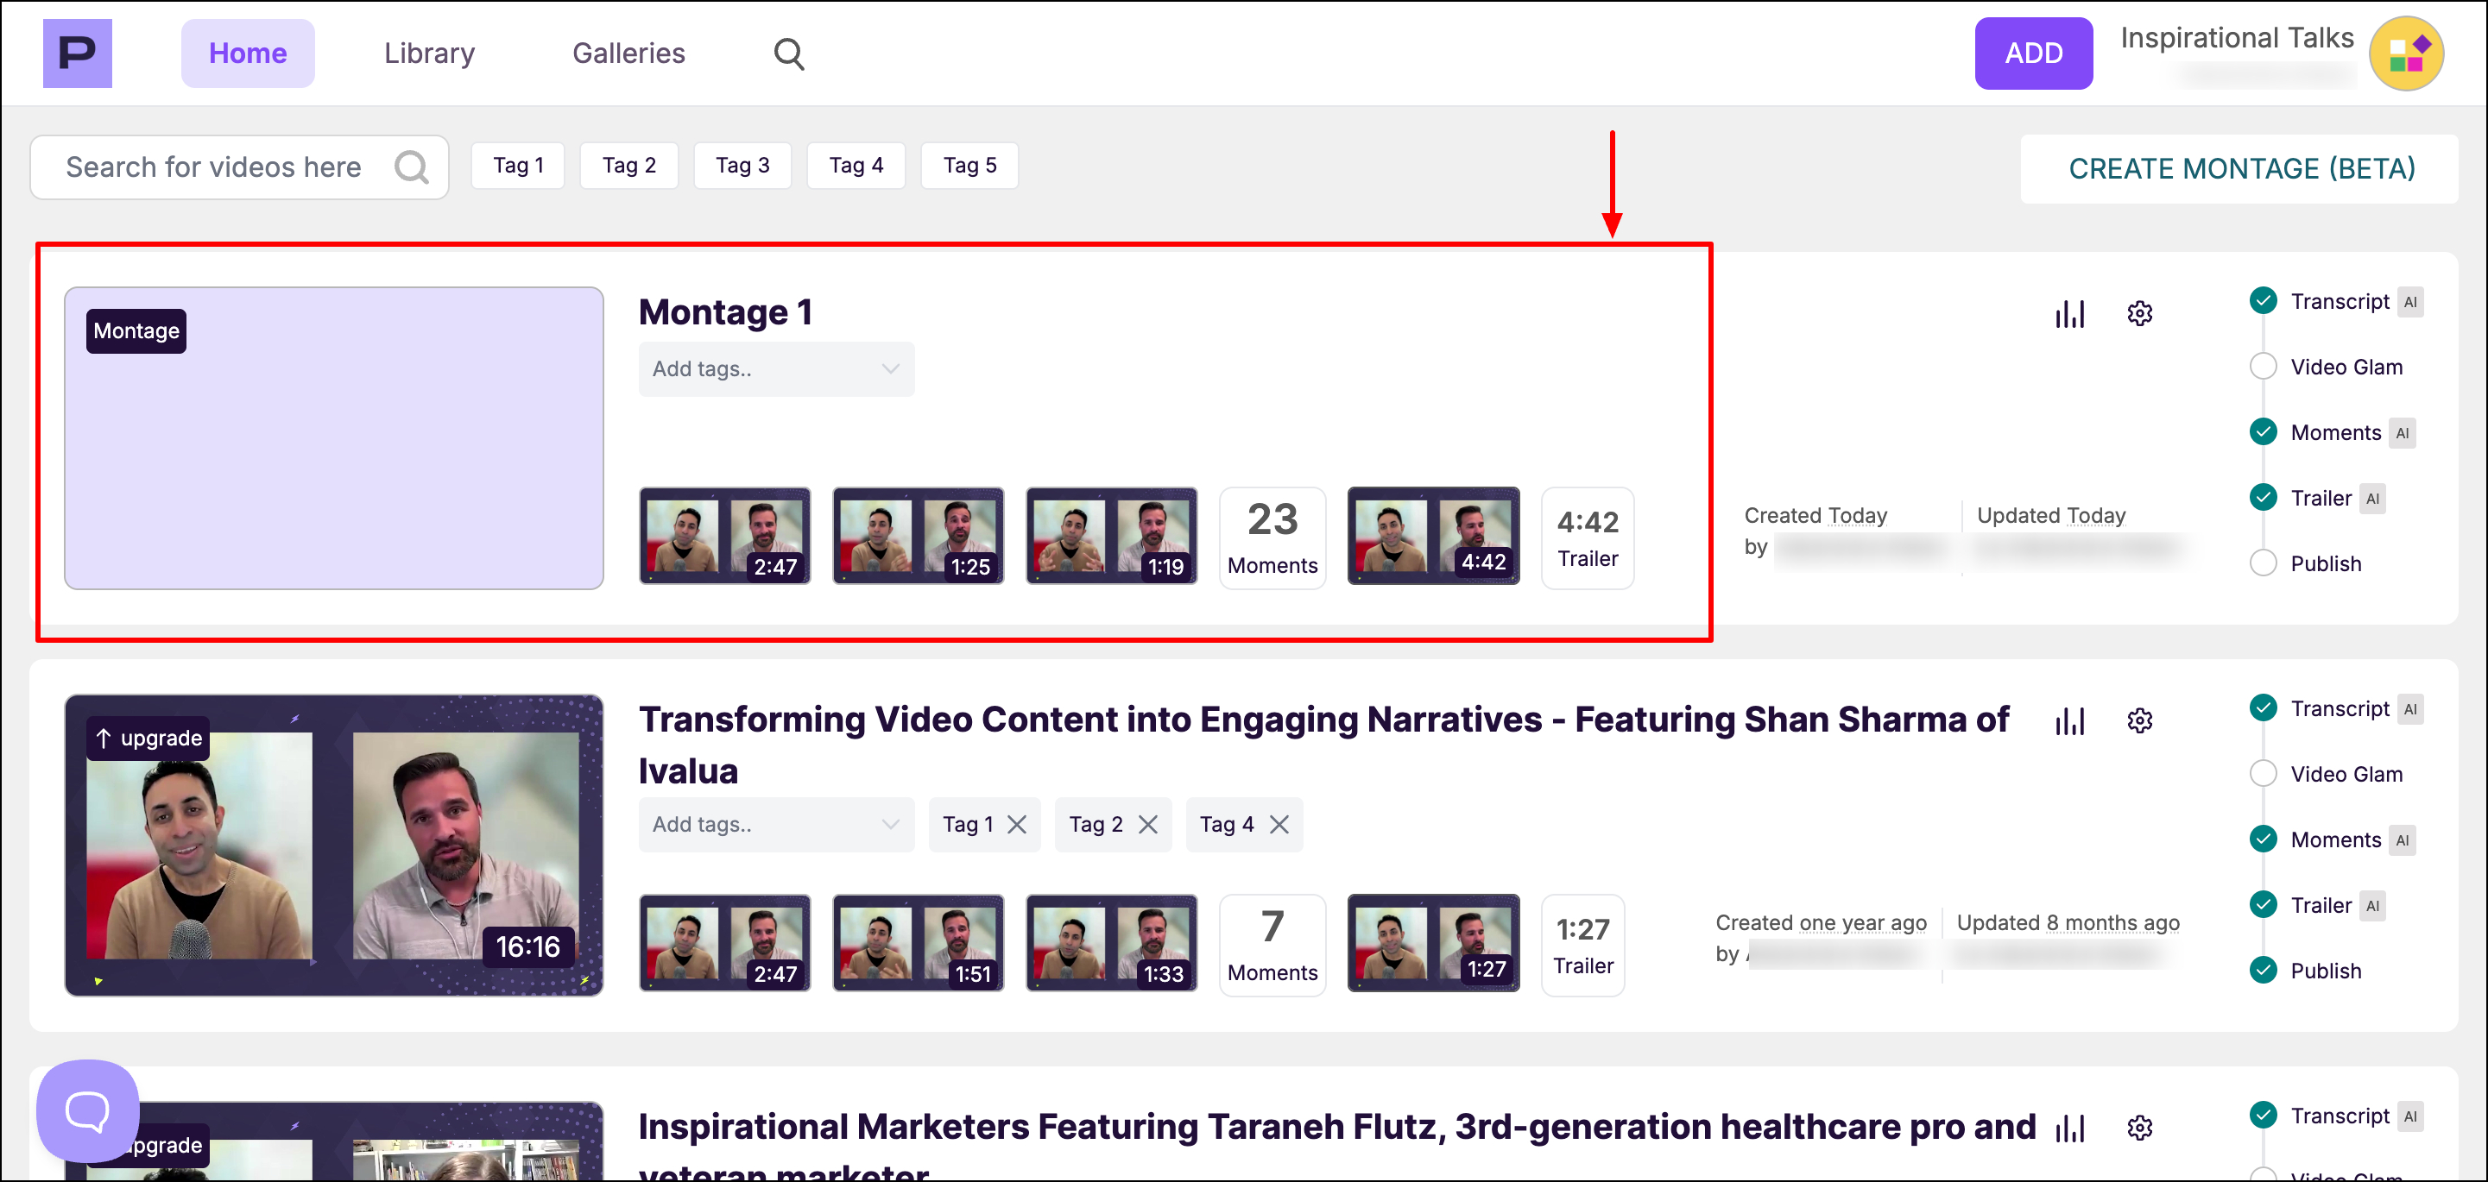
Task: Expand Add tags dropdown under Transforming Video Content
Action: (x=775, y=824)
